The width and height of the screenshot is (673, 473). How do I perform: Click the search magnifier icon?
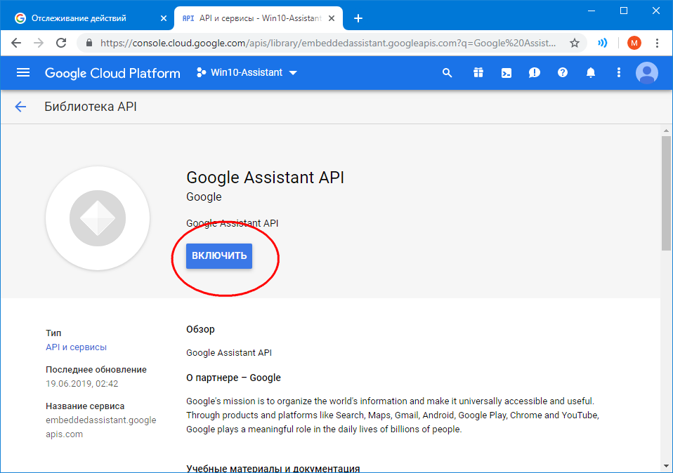click(447, 73)
